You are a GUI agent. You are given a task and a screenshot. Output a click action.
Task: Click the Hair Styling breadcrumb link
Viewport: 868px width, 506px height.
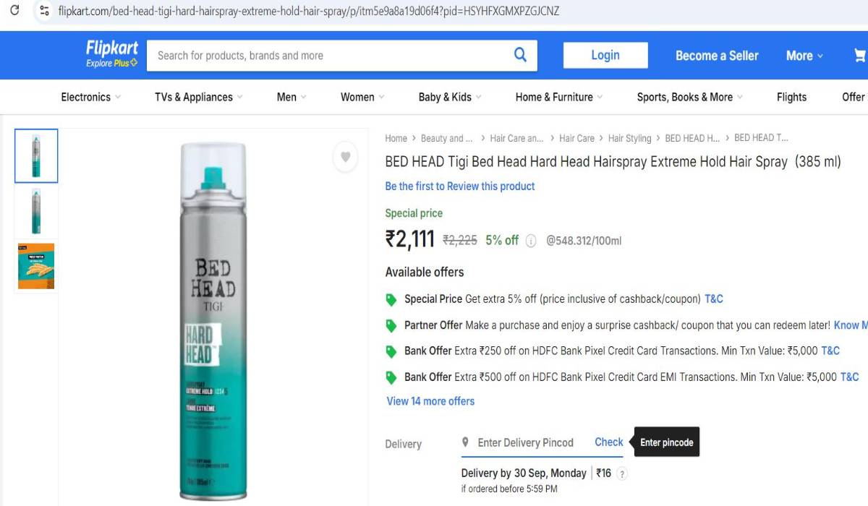pyautogui.click(x=629, y=138)
